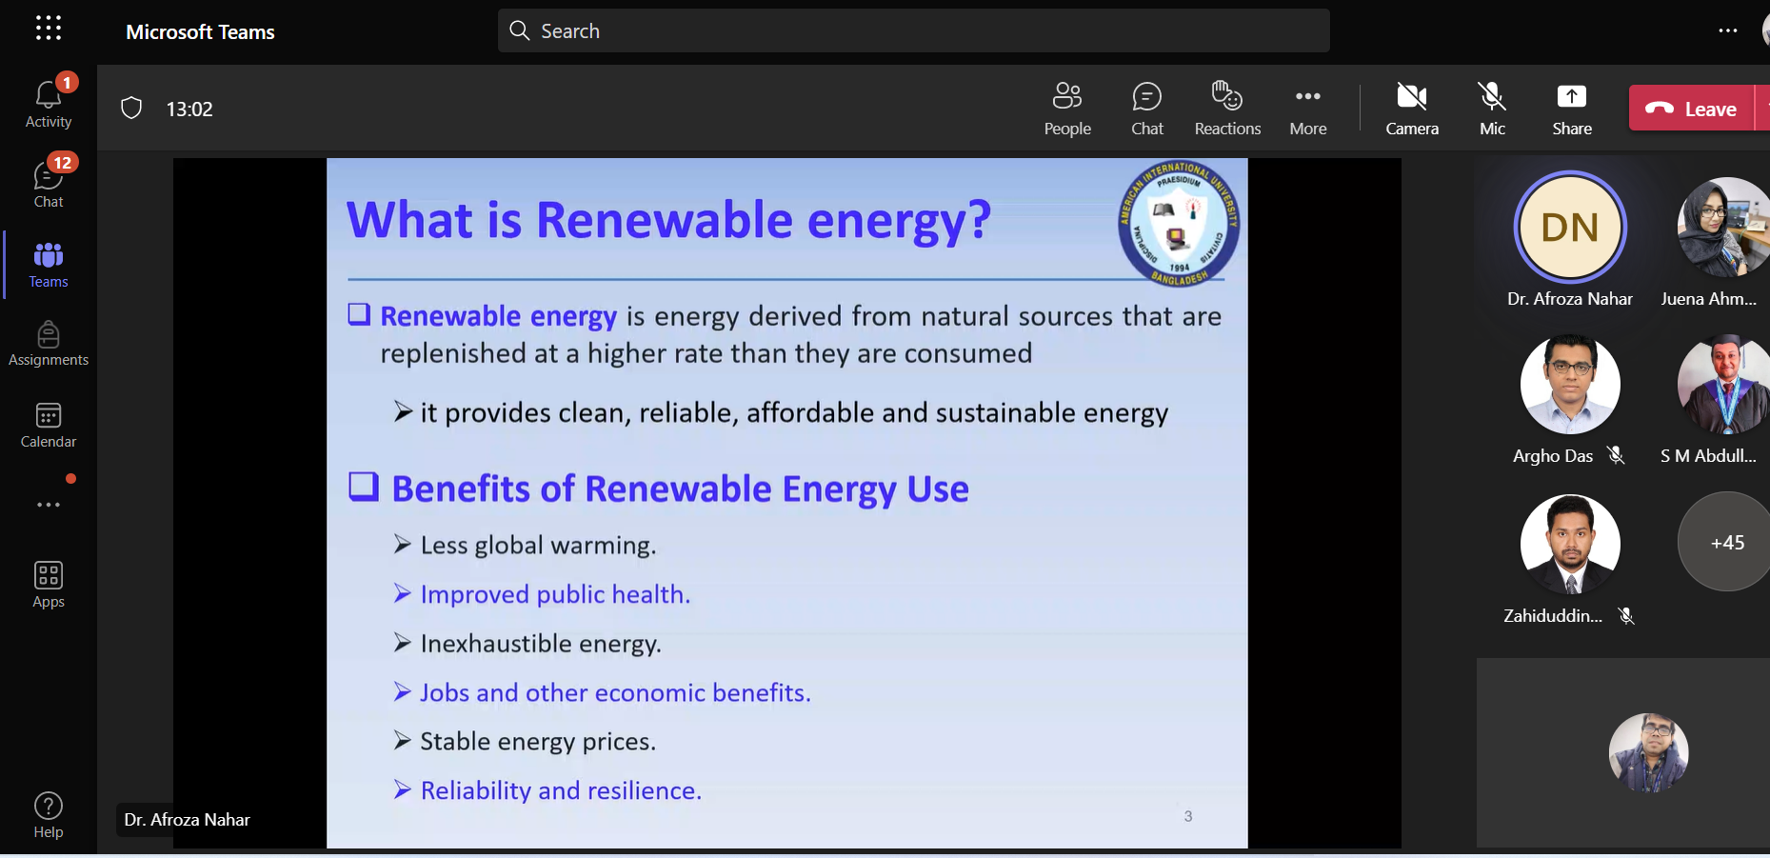Click the Search box

[912, 30]
